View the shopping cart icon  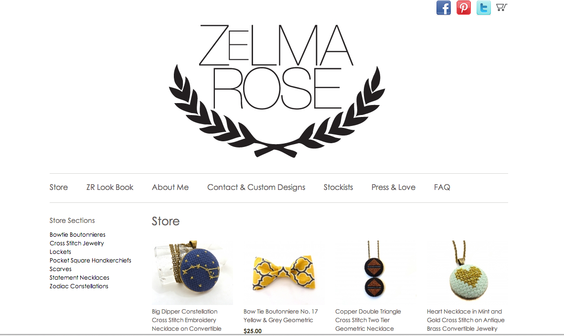(x=501, y=7)
